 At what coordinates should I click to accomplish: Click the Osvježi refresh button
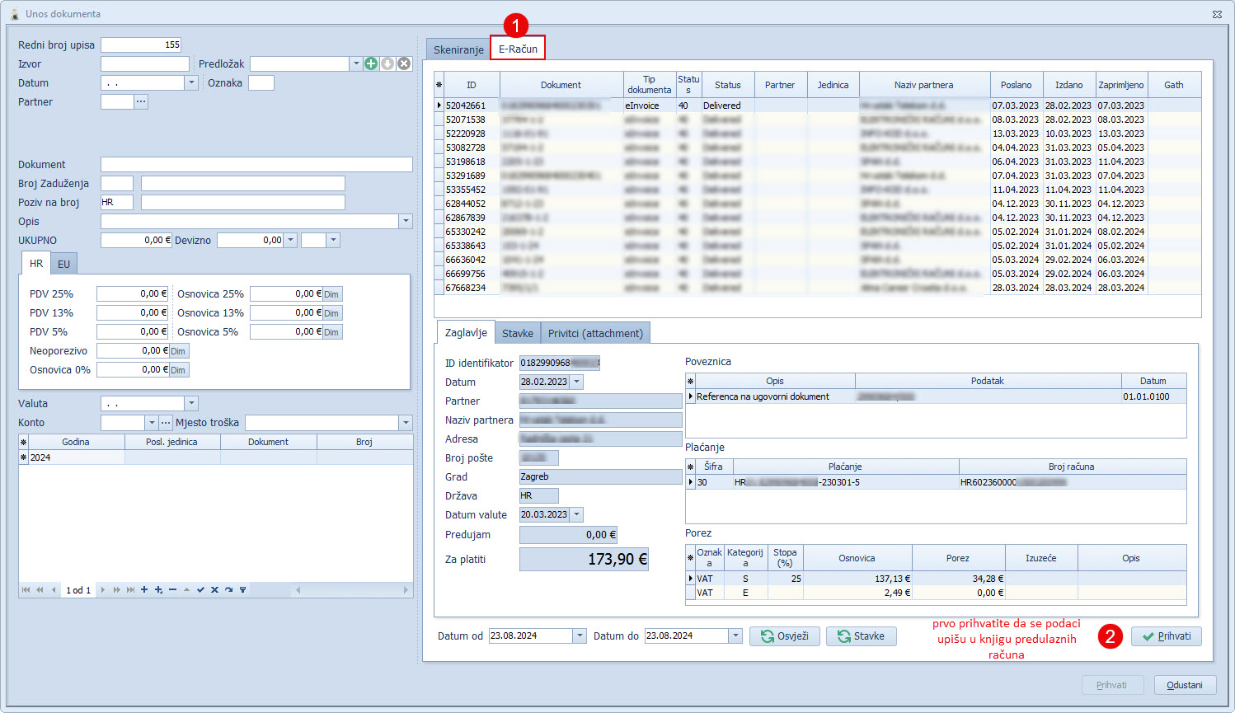point(784,636)
